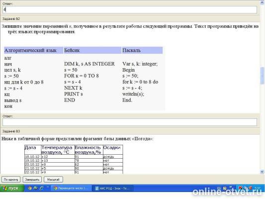Click the 'Задание B2' section heading
This screenshot has height=199, width=265.
(x=11, y=19)
